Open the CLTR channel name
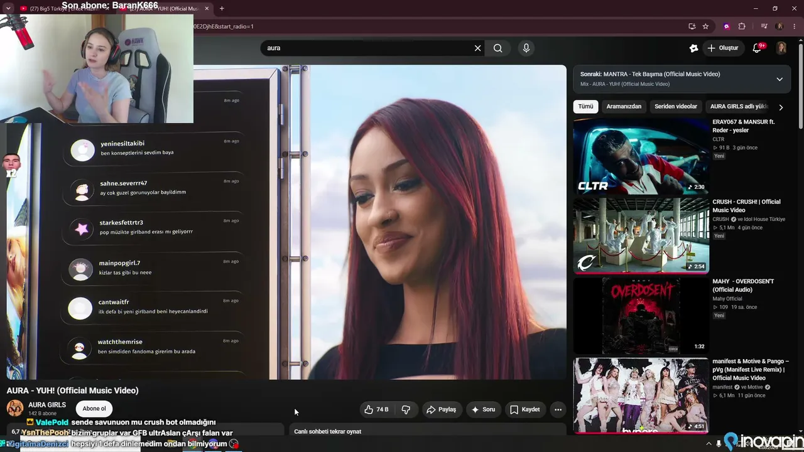Screen dimensions: 804x452 [x=719, y=139]
